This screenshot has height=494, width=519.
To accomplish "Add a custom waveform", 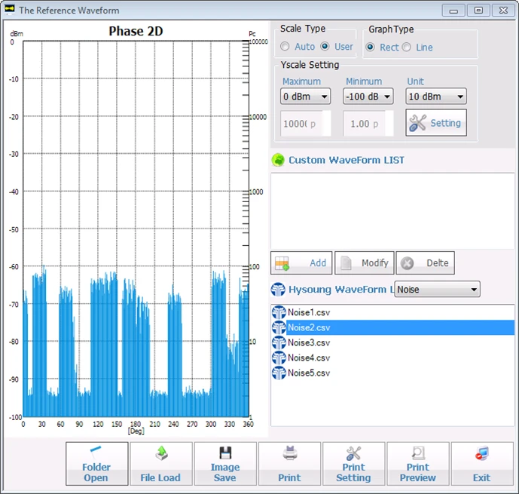I will (x=301, y=262).
